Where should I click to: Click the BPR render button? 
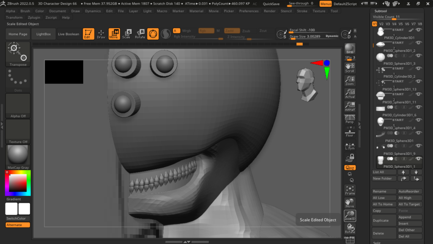(x=350, y=49)
